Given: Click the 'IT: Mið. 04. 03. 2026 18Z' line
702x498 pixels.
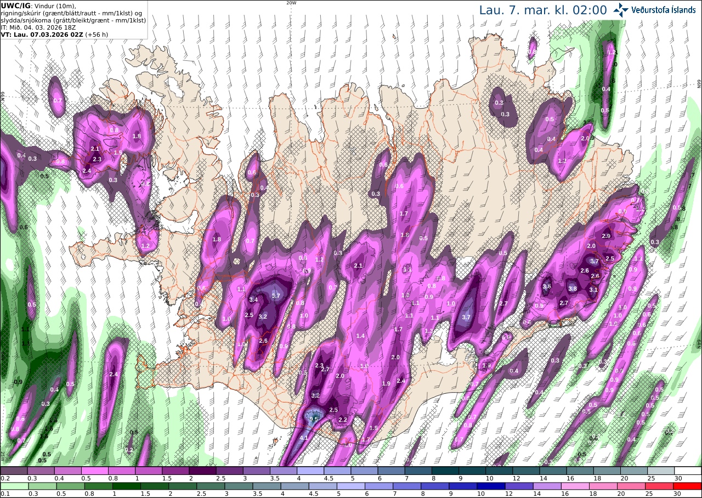Looking at the screenshot, I should click(37, 27).
